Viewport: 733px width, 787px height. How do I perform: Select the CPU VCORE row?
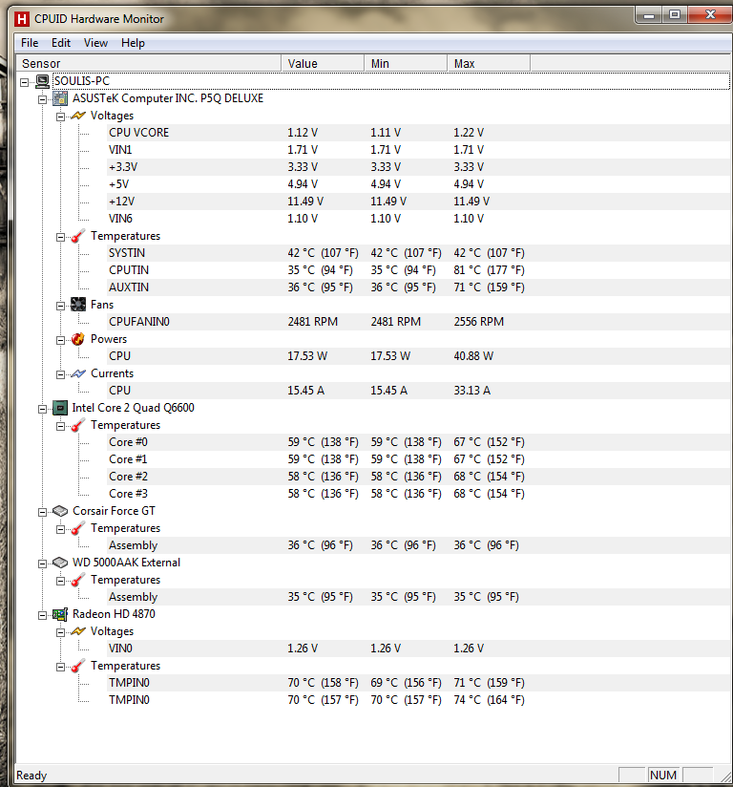(418, 133)
